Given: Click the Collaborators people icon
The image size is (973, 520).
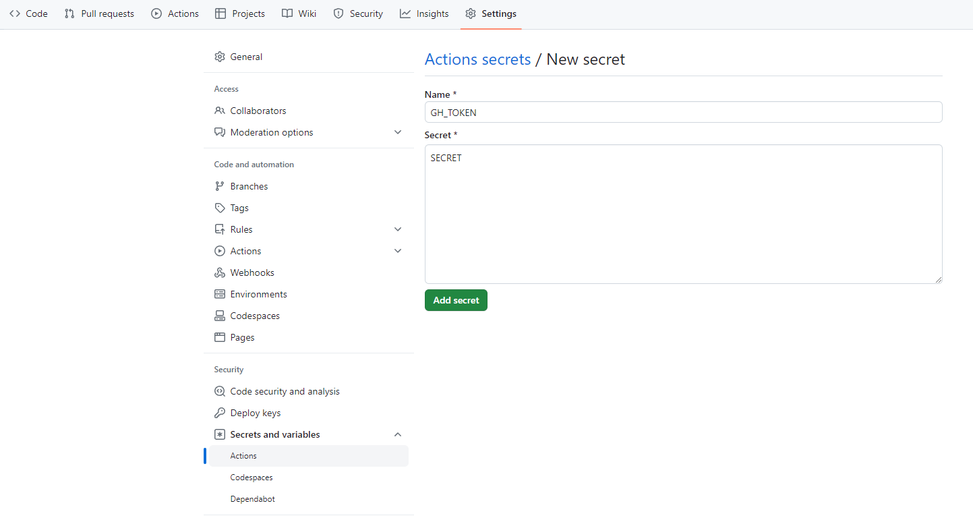Looking at the screenshot, I should click(220, 111).
